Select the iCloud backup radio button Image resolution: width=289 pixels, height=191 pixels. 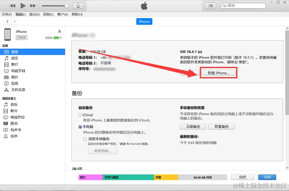point(80,115)
